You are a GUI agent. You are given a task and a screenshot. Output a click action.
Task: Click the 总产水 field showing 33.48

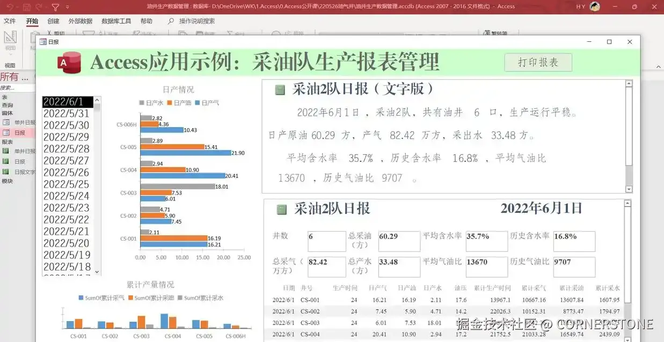pos(399,267)
